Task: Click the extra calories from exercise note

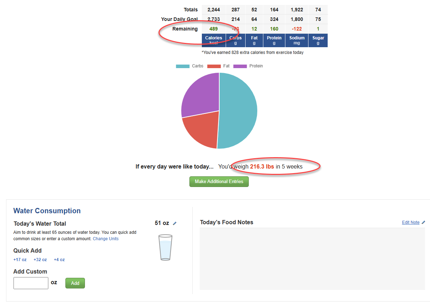Action: [x=253, y=53]
